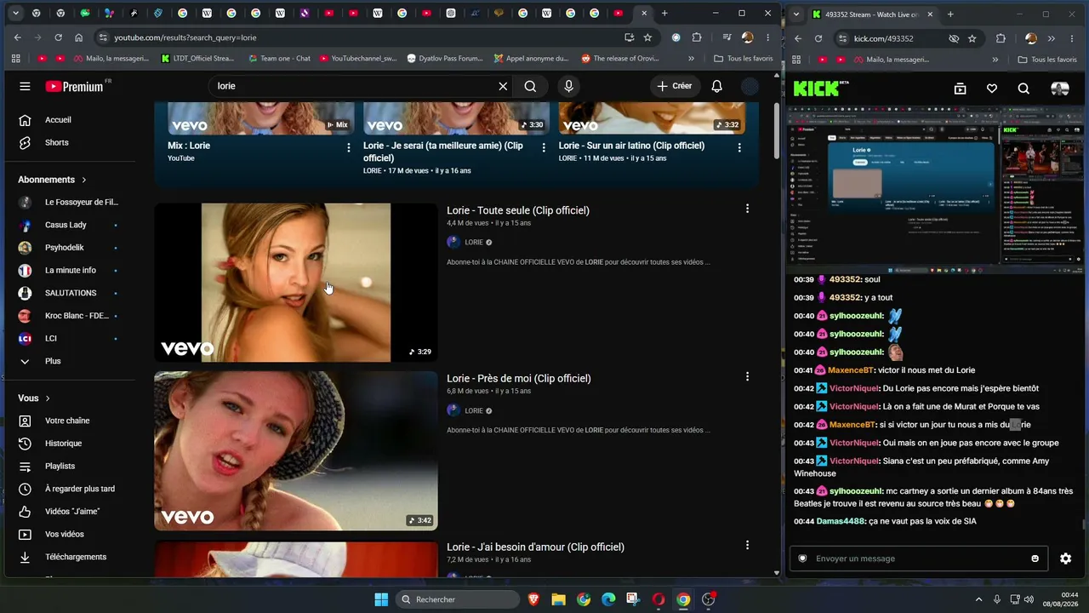
Task: Open the volume control in the system tray
Action: (x=1029, y=599)
